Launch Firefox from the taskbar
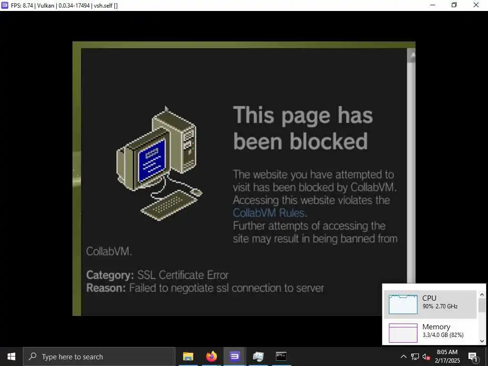The height and width of the screenshot is (366, 488). coord(211,356)
